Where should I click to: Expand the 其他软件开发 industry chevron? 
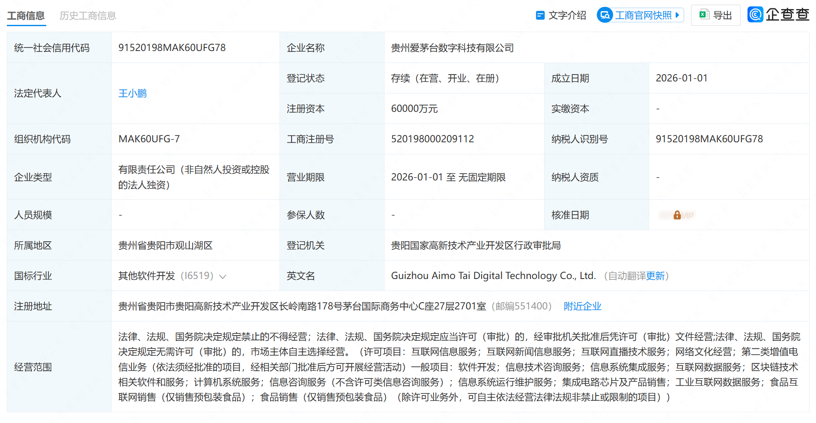click(x=223, y=276)
